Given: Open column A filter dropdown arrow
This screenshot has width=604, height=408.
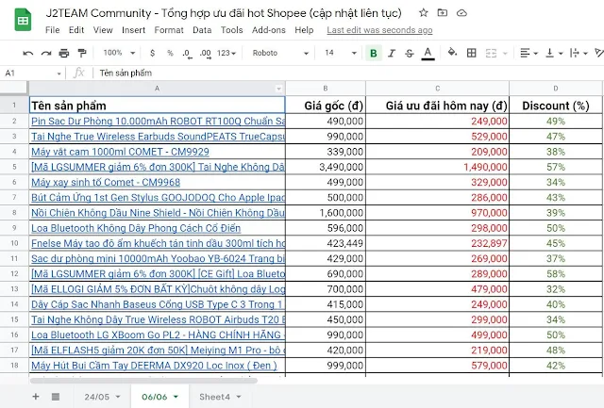Looking at the screenshot, I should pyautogui.click(x=278, y=89).
